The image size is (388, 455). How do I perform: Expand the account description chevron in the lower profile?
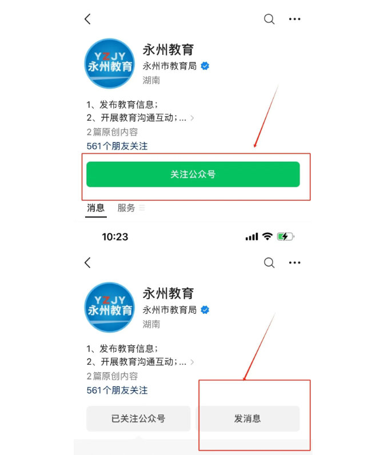coord(192,362)
